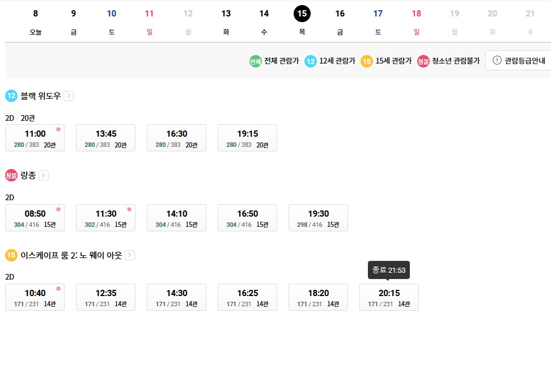Pick the 20:15 이스케이프 룸 2 showtime

[x=389, y=297]
